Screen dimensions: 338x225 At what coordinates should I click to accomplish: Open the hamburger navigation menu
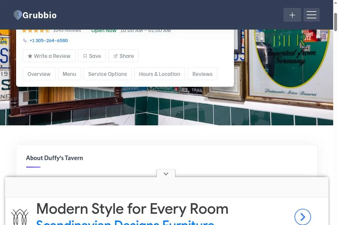[x=312, y=15]
